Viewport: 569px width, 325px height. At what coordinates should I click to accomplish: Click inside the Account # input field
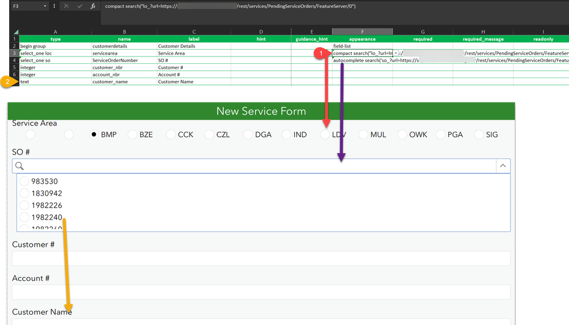pyautogui.click(x=261, y=292)
